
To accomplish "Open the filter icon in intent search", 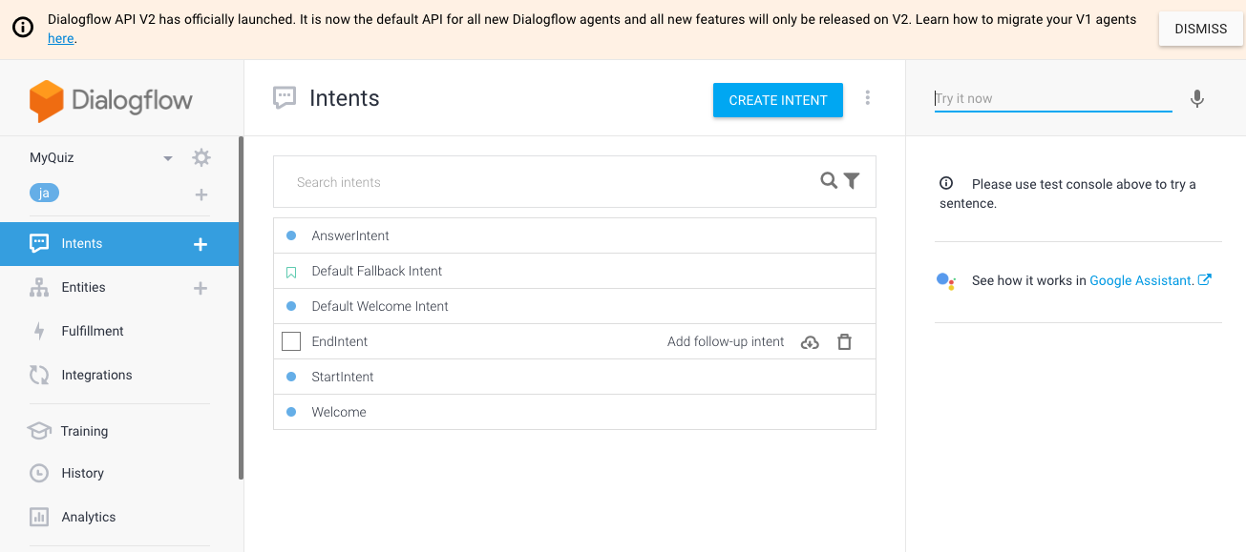I will [850, 180].
